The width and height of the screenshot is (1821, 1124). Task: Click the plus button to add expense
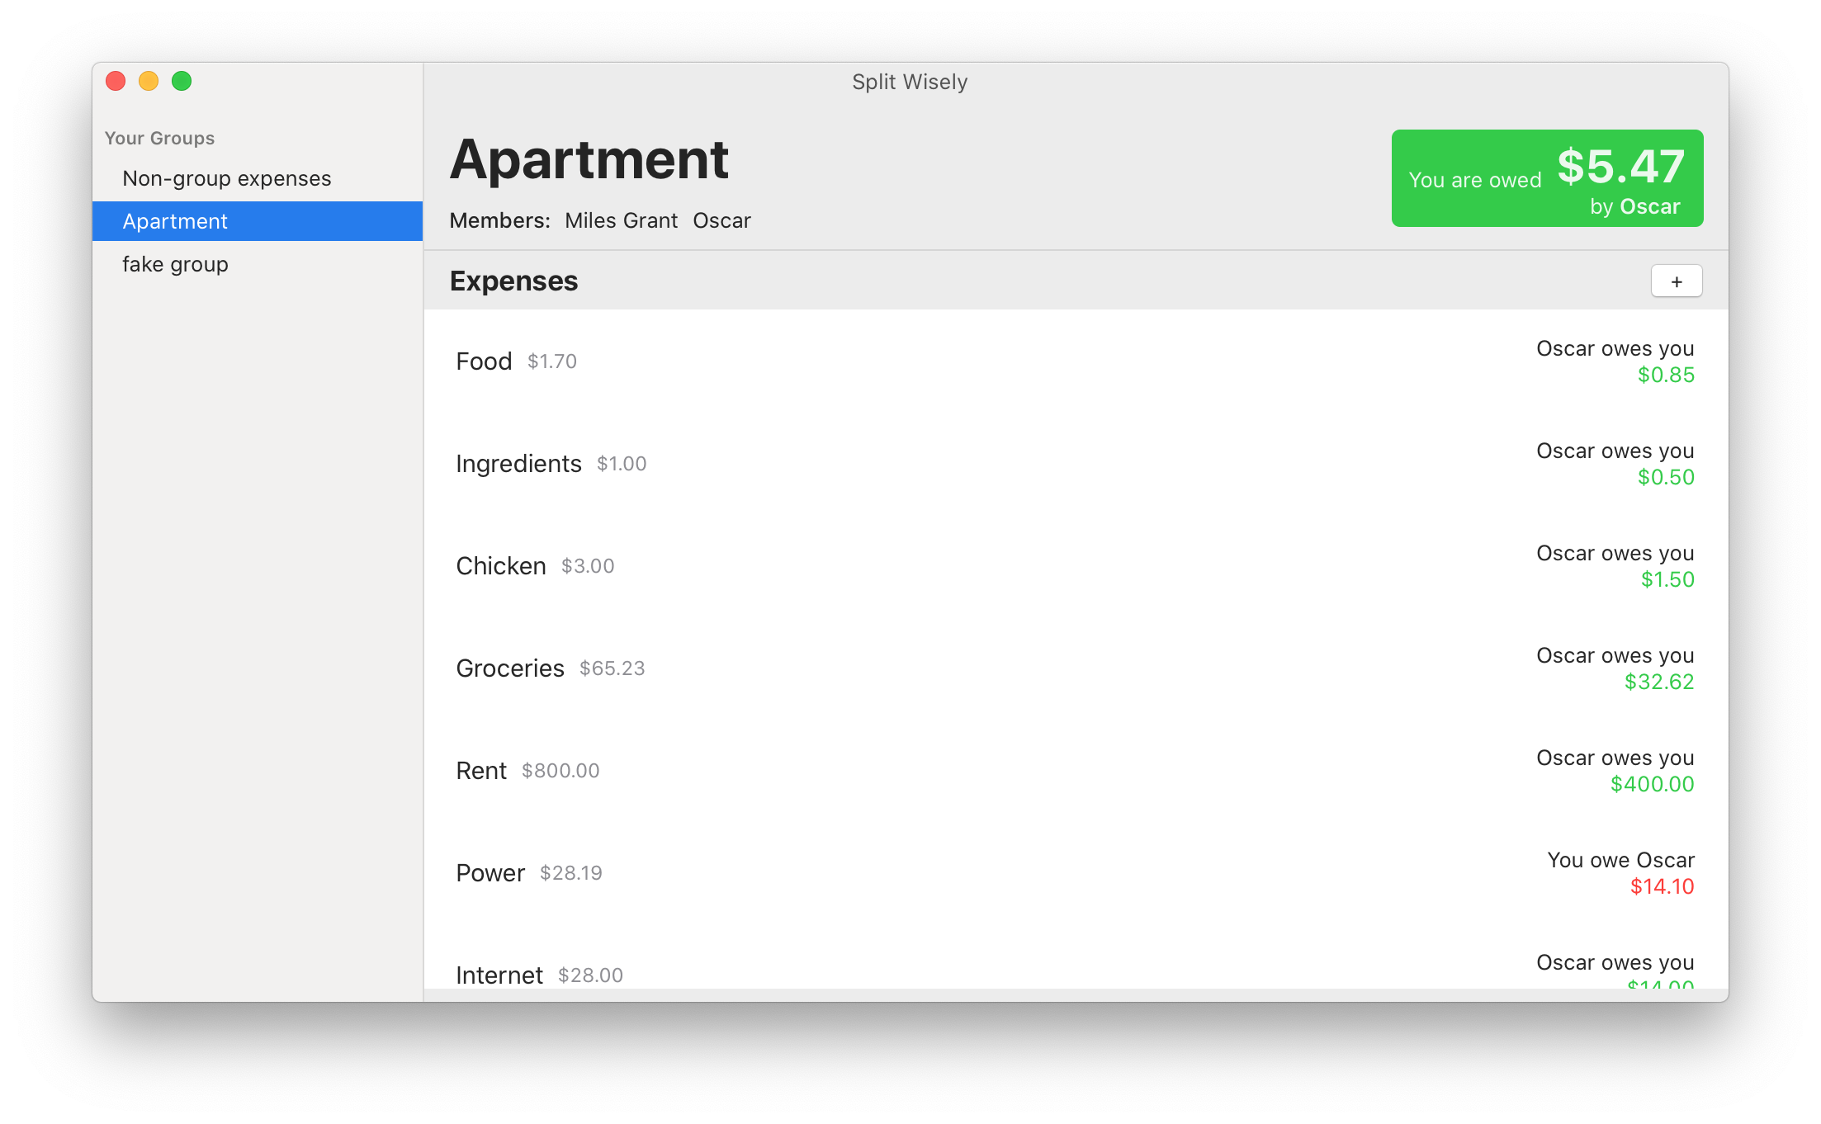pyautogui.click(x=1676, y=281)
